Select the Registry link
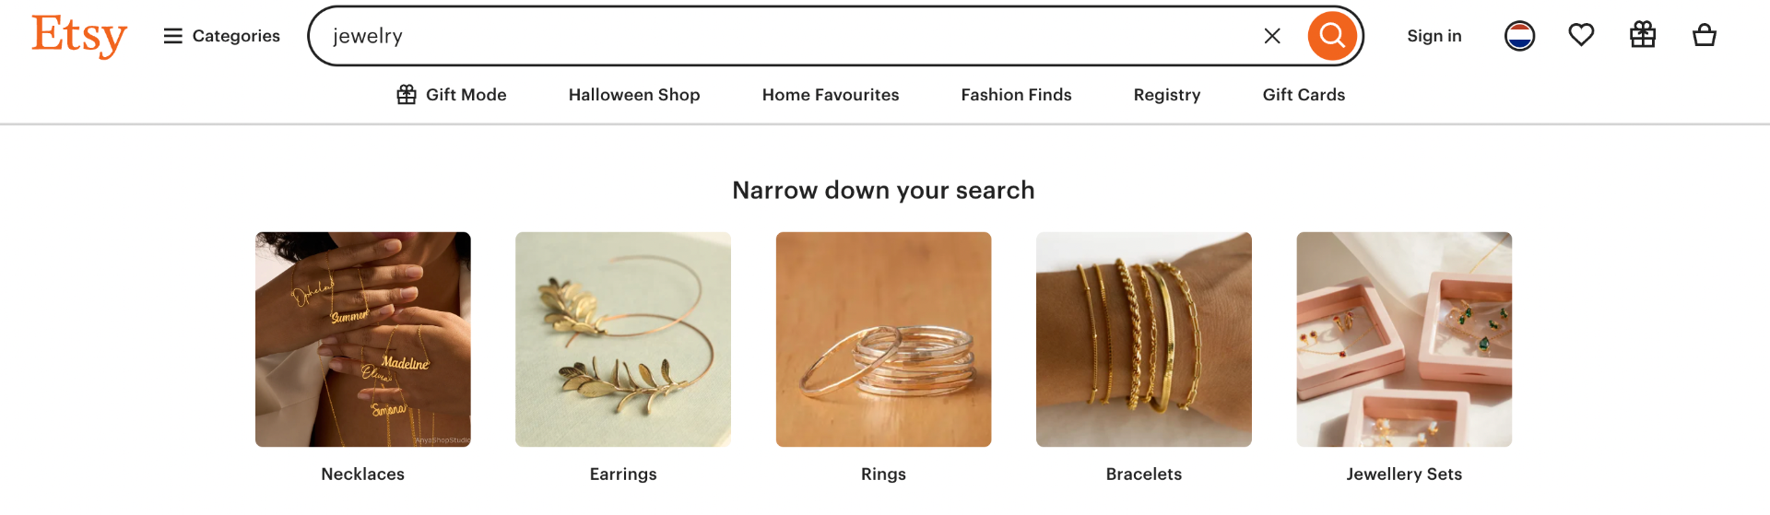The width and height of the screenshot is (1770, 515). tap(1167, 95)
